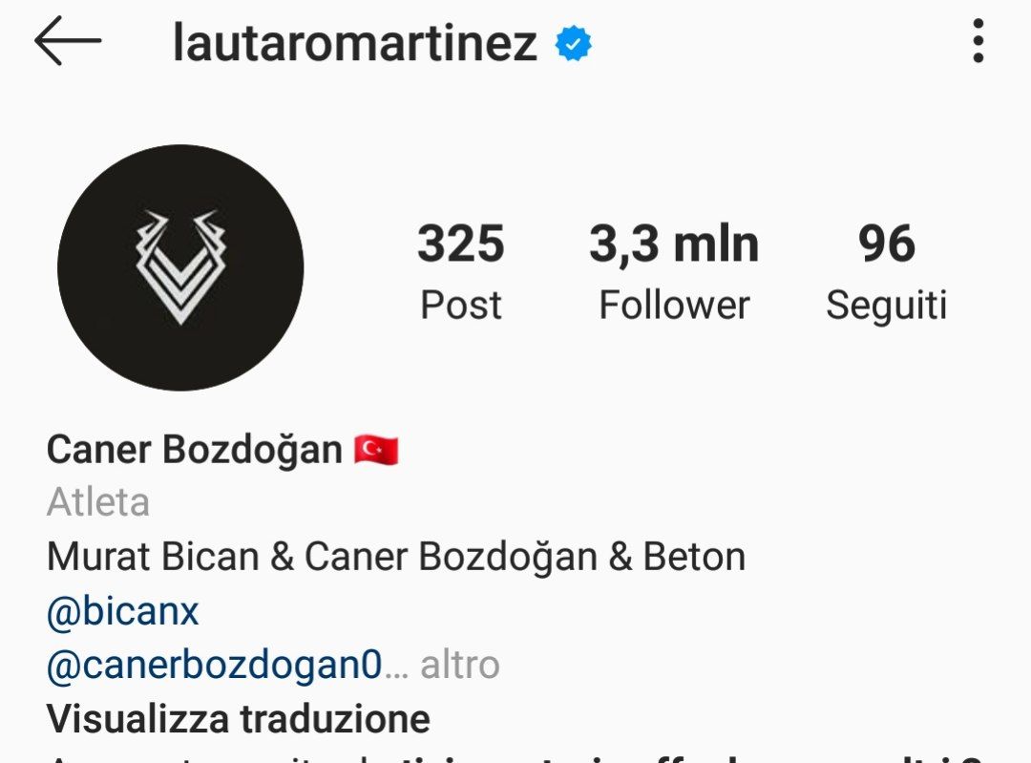Expand the bio with altro

pos(459,665)
